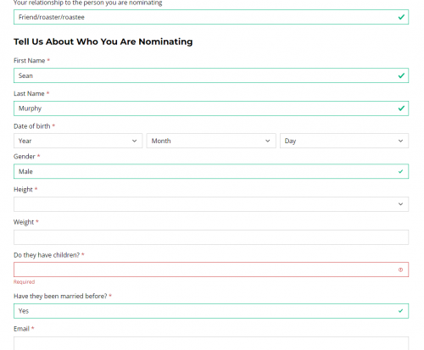Click the 'Last Name' field label
This screenshot has width=424, height=350.
tap(29, 94)
